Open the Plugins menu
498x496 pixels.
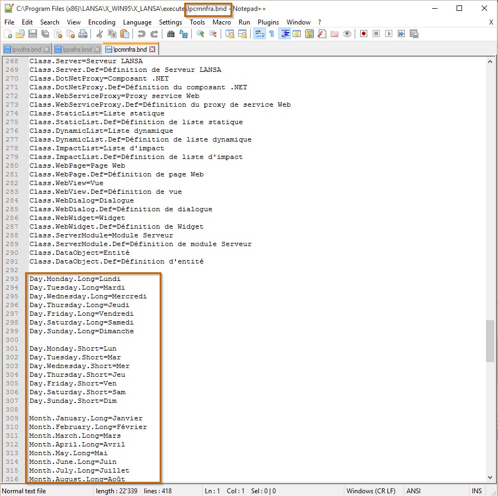tap(268, 22)
